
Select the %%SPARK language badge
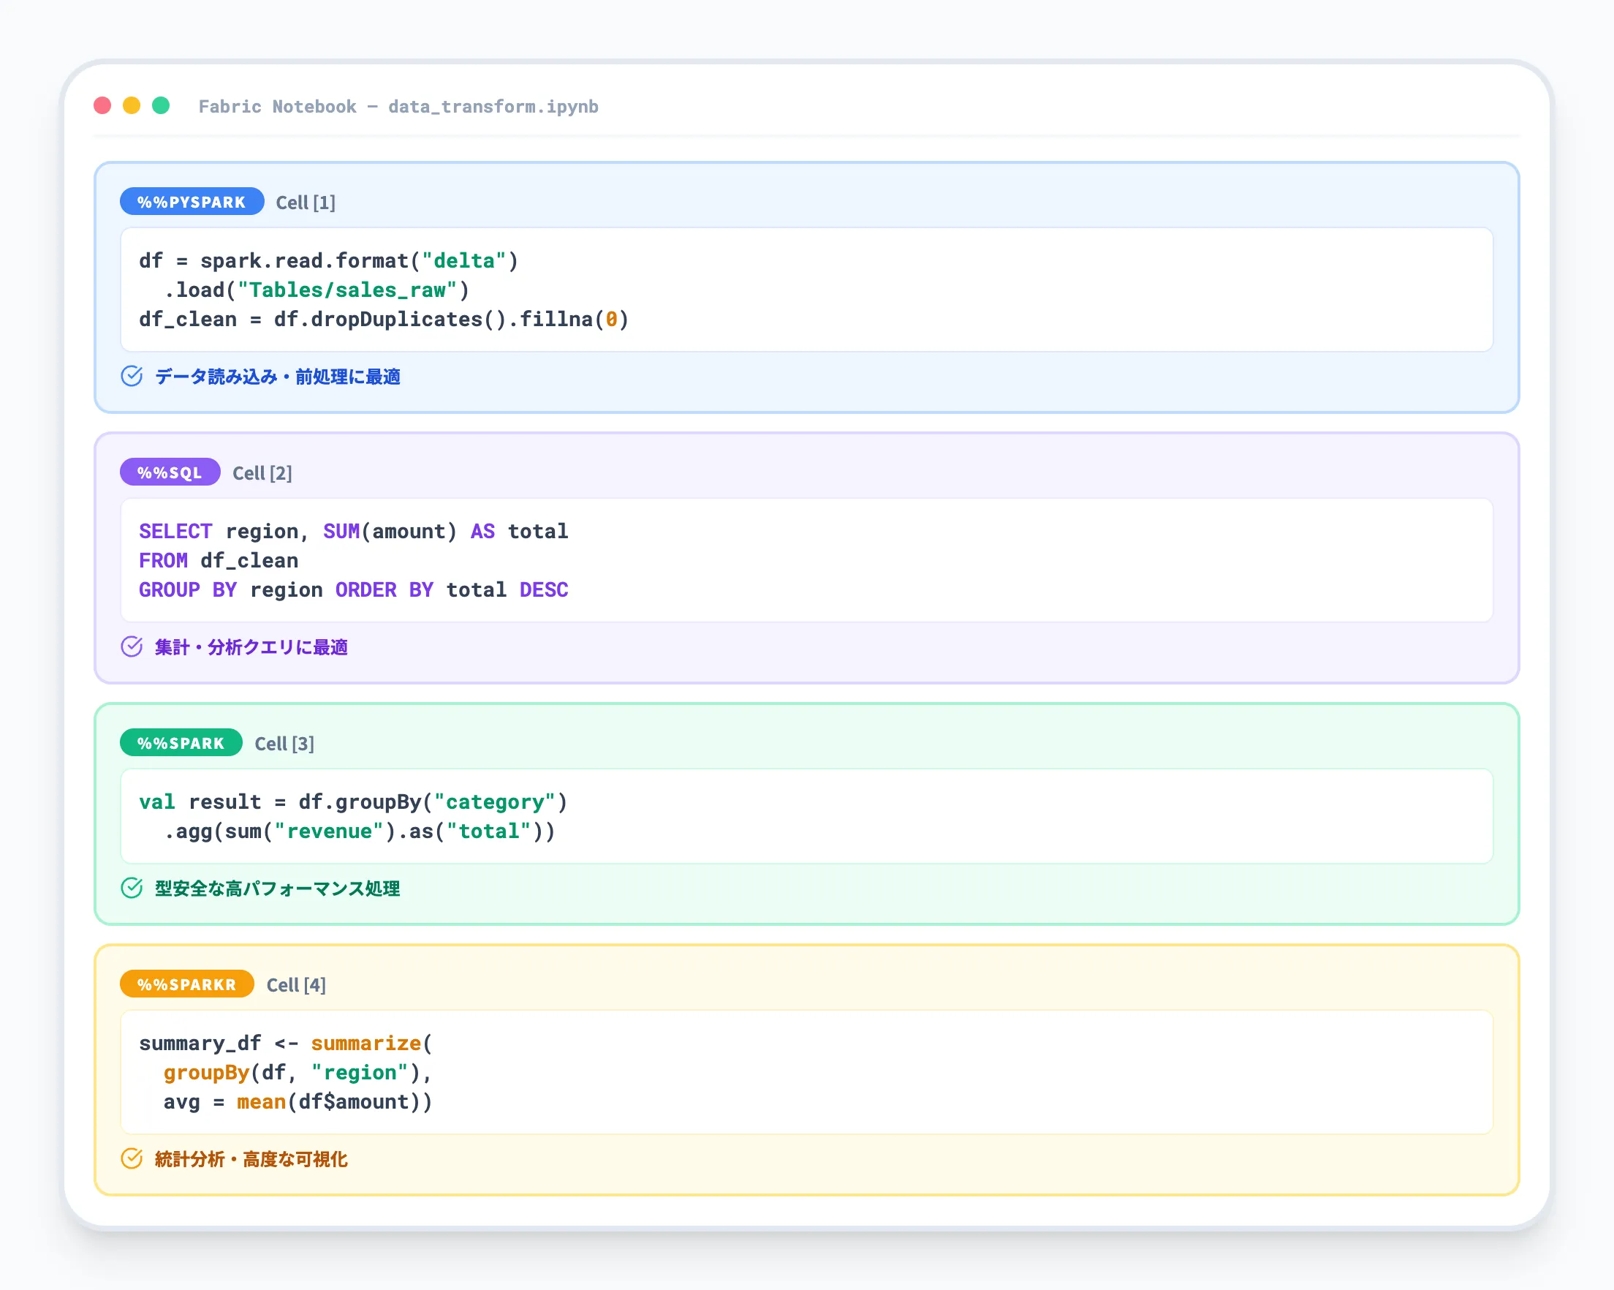pos(181,742)
